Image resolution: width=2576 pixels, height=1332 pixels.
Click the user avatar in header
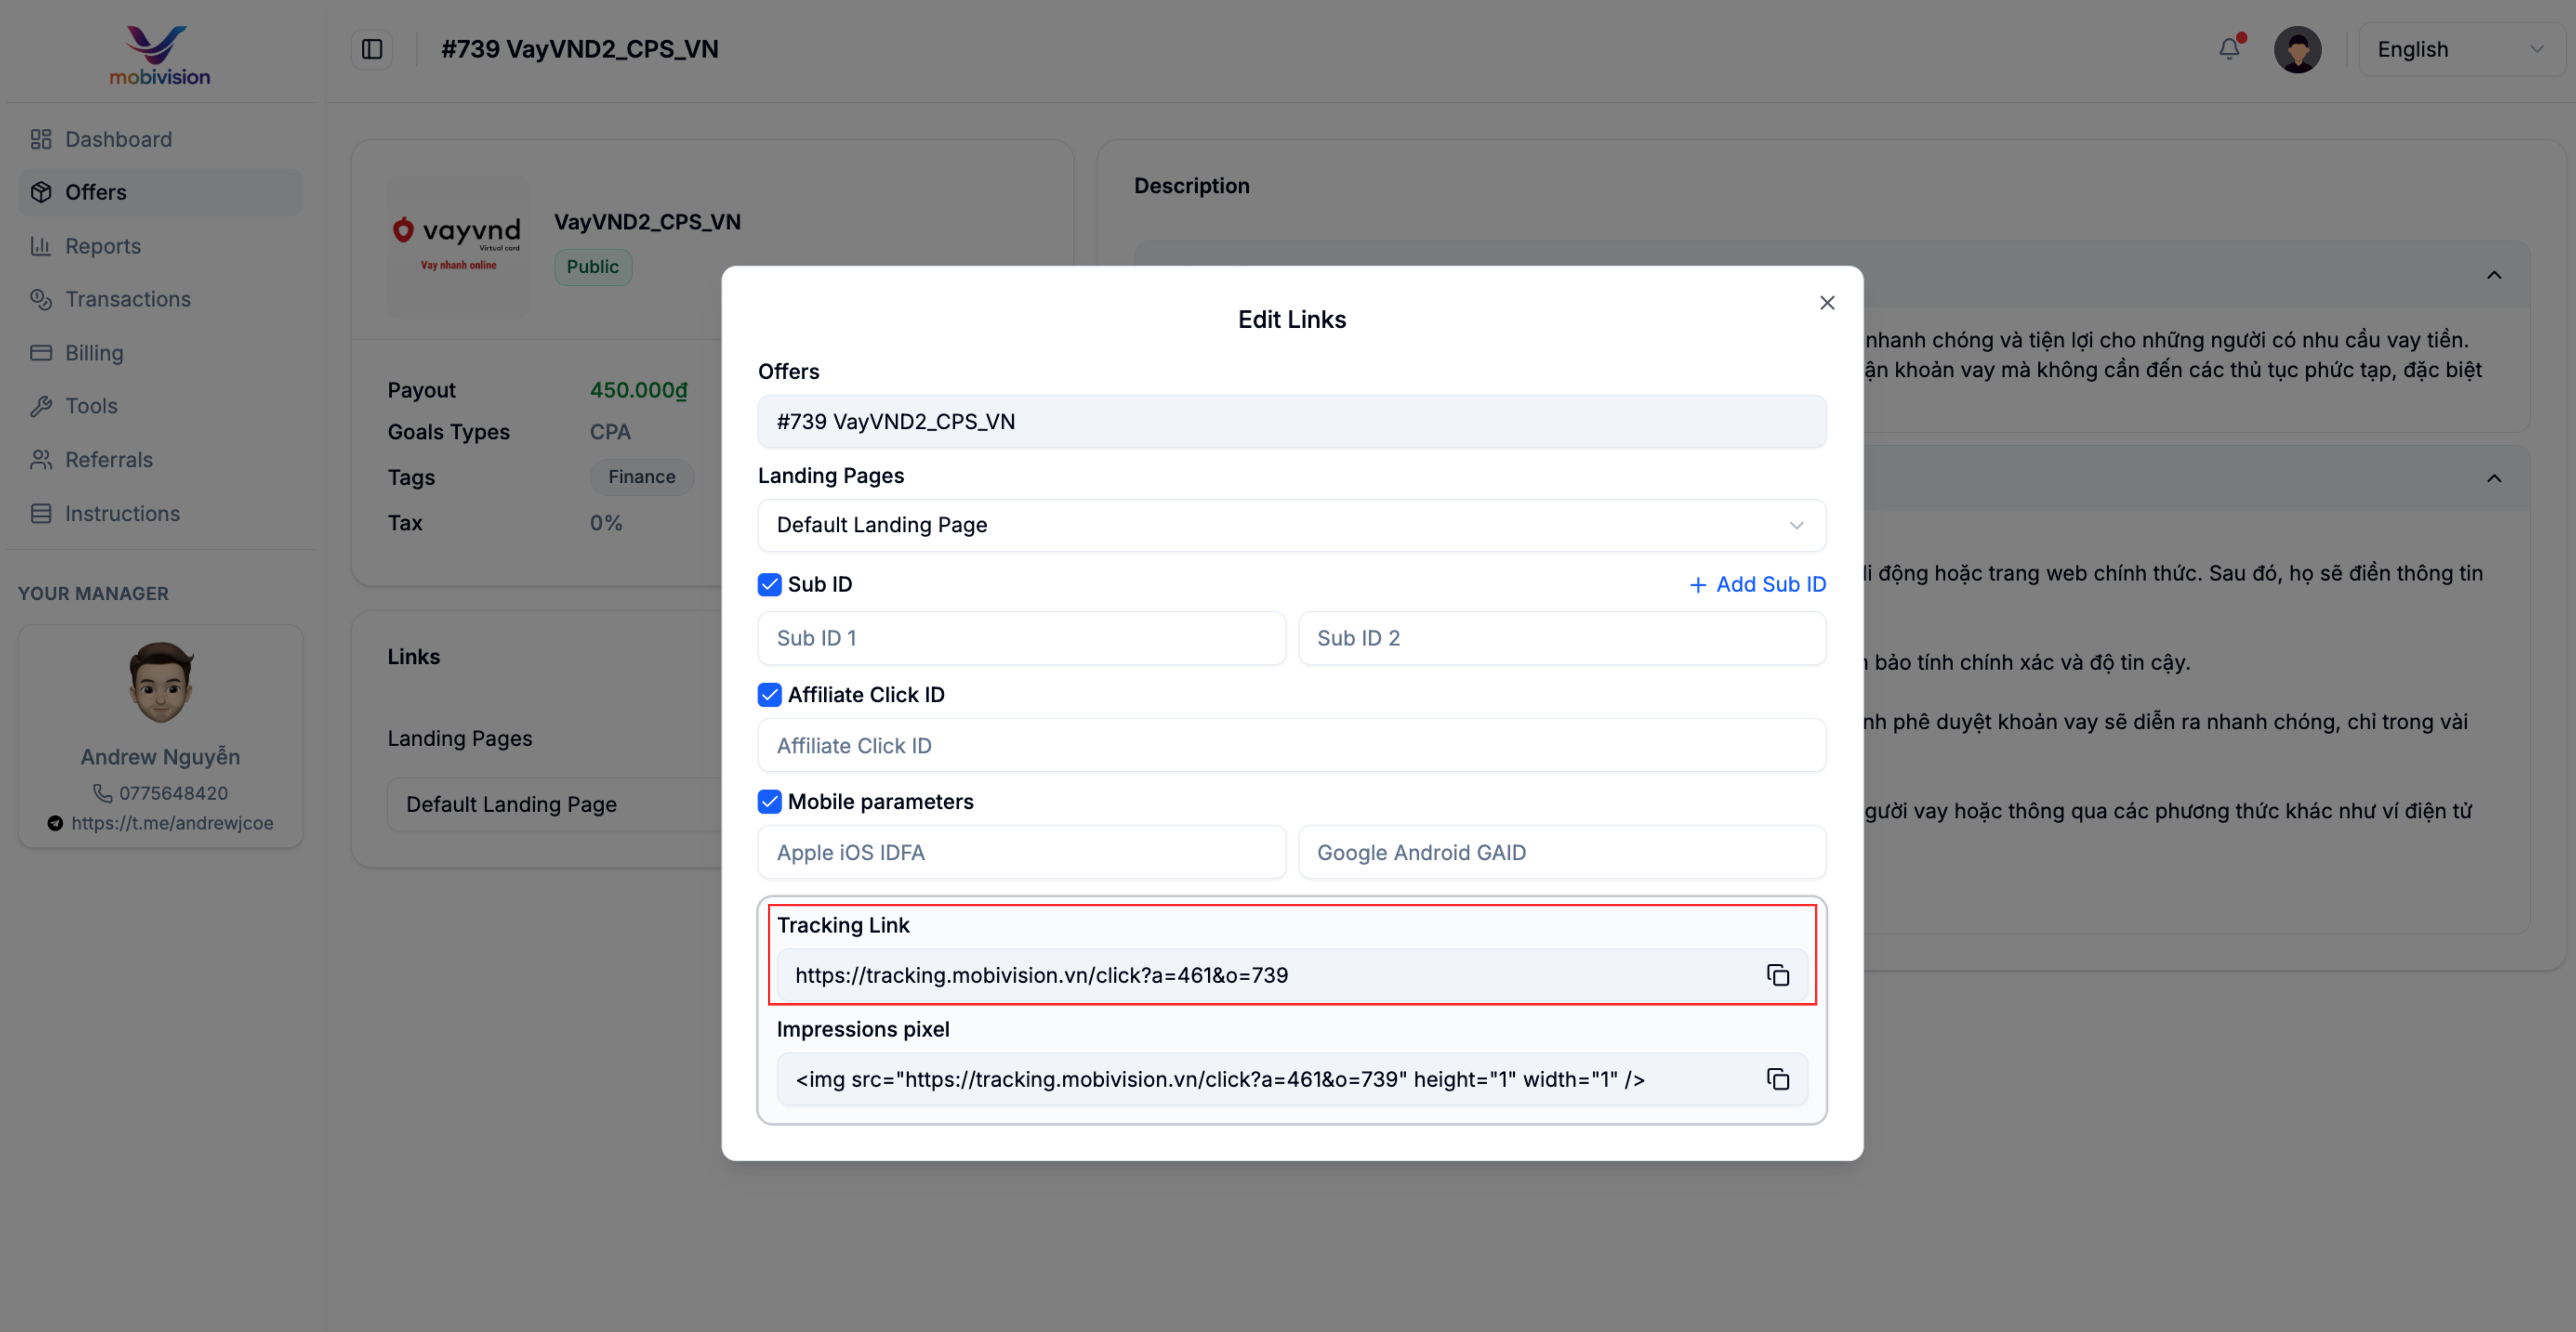pos(2297,49)
